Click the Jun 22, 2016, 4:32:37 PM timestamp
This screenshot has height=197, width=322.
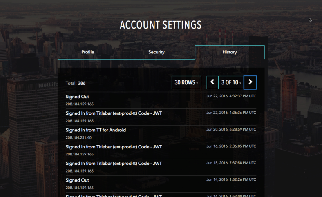[231, 96]
